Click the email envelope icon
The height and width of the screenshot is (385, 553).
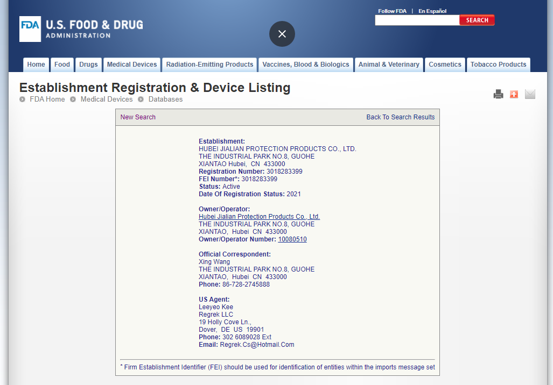click(530, 94)
